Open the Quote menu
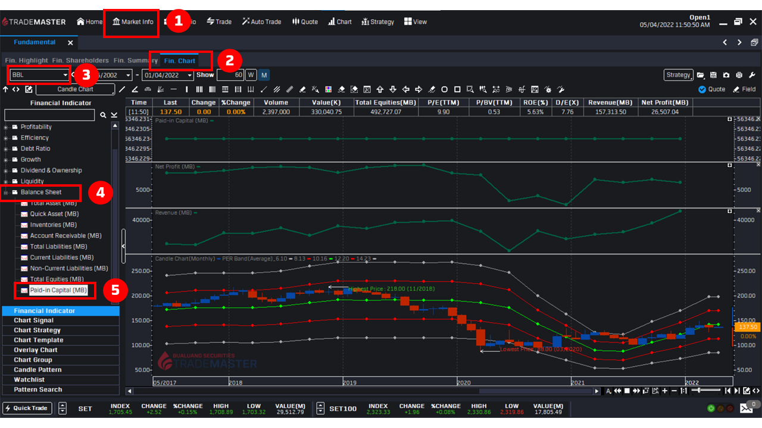762x428 pixels. [305, 22]
